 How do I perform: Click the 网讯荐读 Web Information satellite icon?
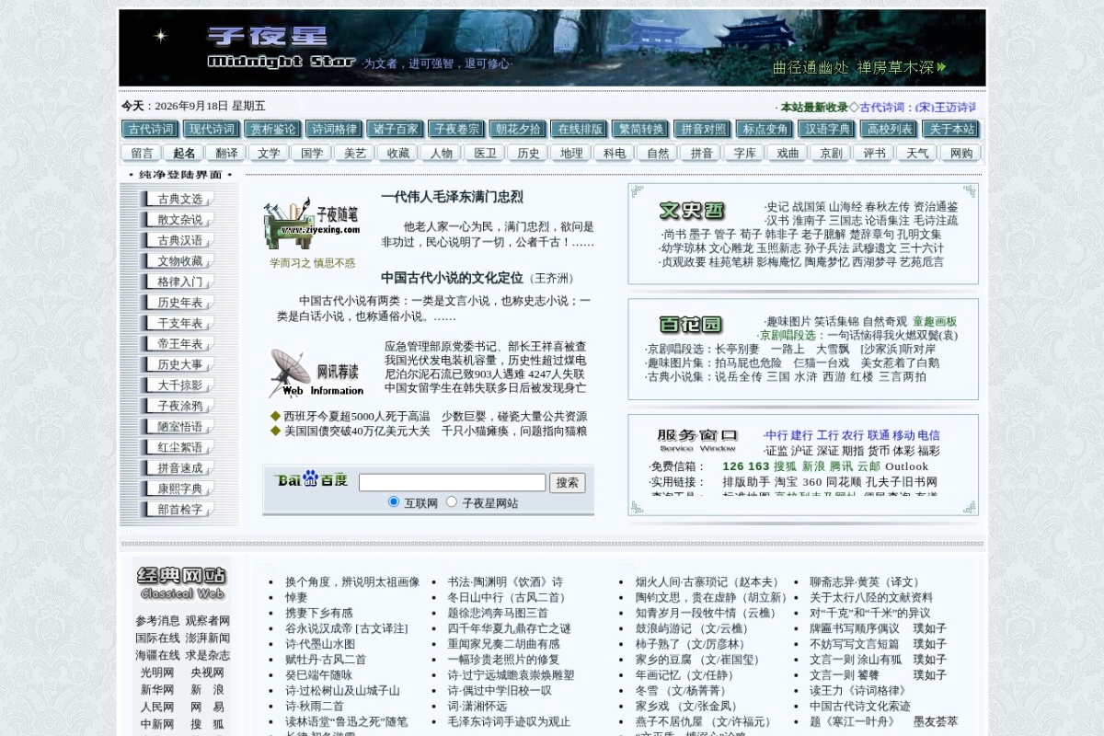[x=316, y=372]
